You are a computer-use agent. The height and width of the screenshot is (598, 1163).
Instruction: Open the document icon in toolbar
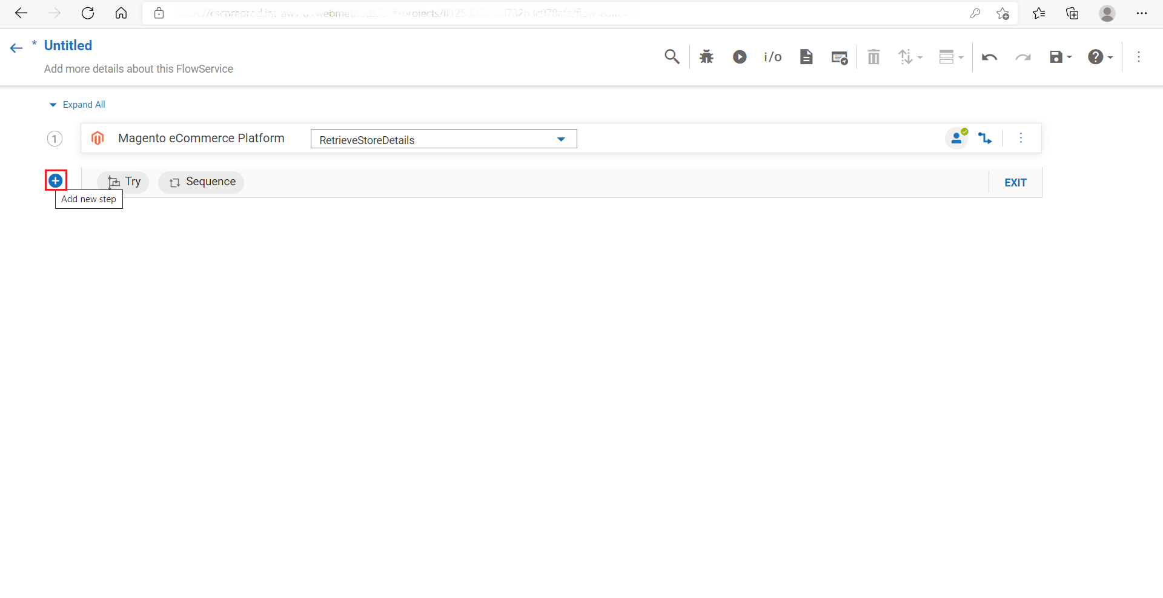pos(806,57)
